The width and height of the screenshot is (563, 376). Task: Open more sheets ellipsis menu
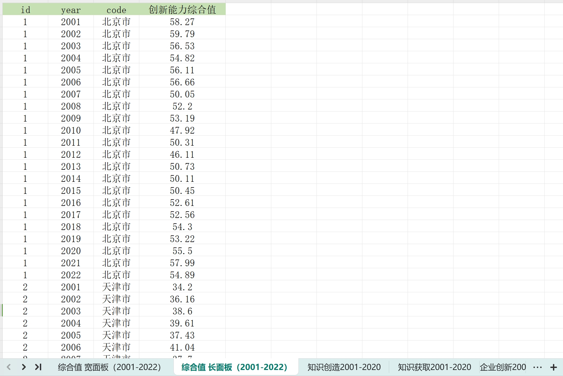pyautogui.click(x=537, y=367)
